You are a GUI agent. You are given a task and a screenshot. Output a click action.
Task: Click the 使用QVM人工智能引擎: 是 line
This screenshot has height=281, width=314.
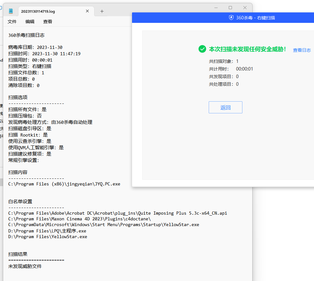(x=36, y=148)
